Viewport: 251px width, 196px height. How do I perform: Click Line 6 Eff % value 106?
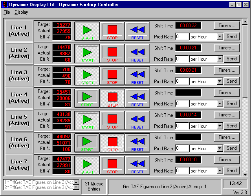tap(62, 149)
